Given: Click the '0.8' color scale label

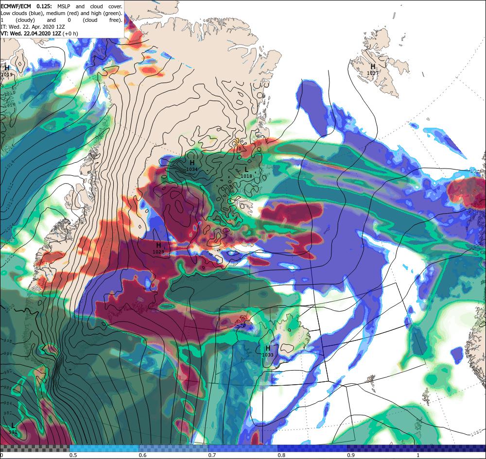Looking at the screenshot, I should point(281,455).
